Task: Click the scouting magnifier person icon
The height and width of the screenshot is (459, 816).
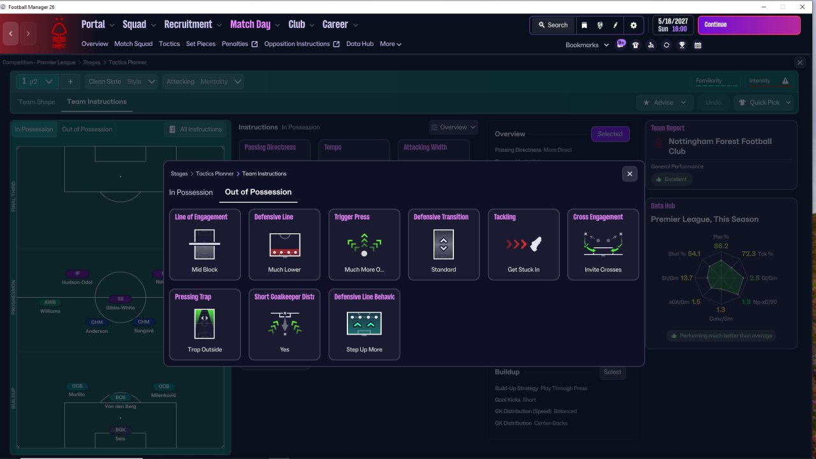Action: click(x=651, y=45)
